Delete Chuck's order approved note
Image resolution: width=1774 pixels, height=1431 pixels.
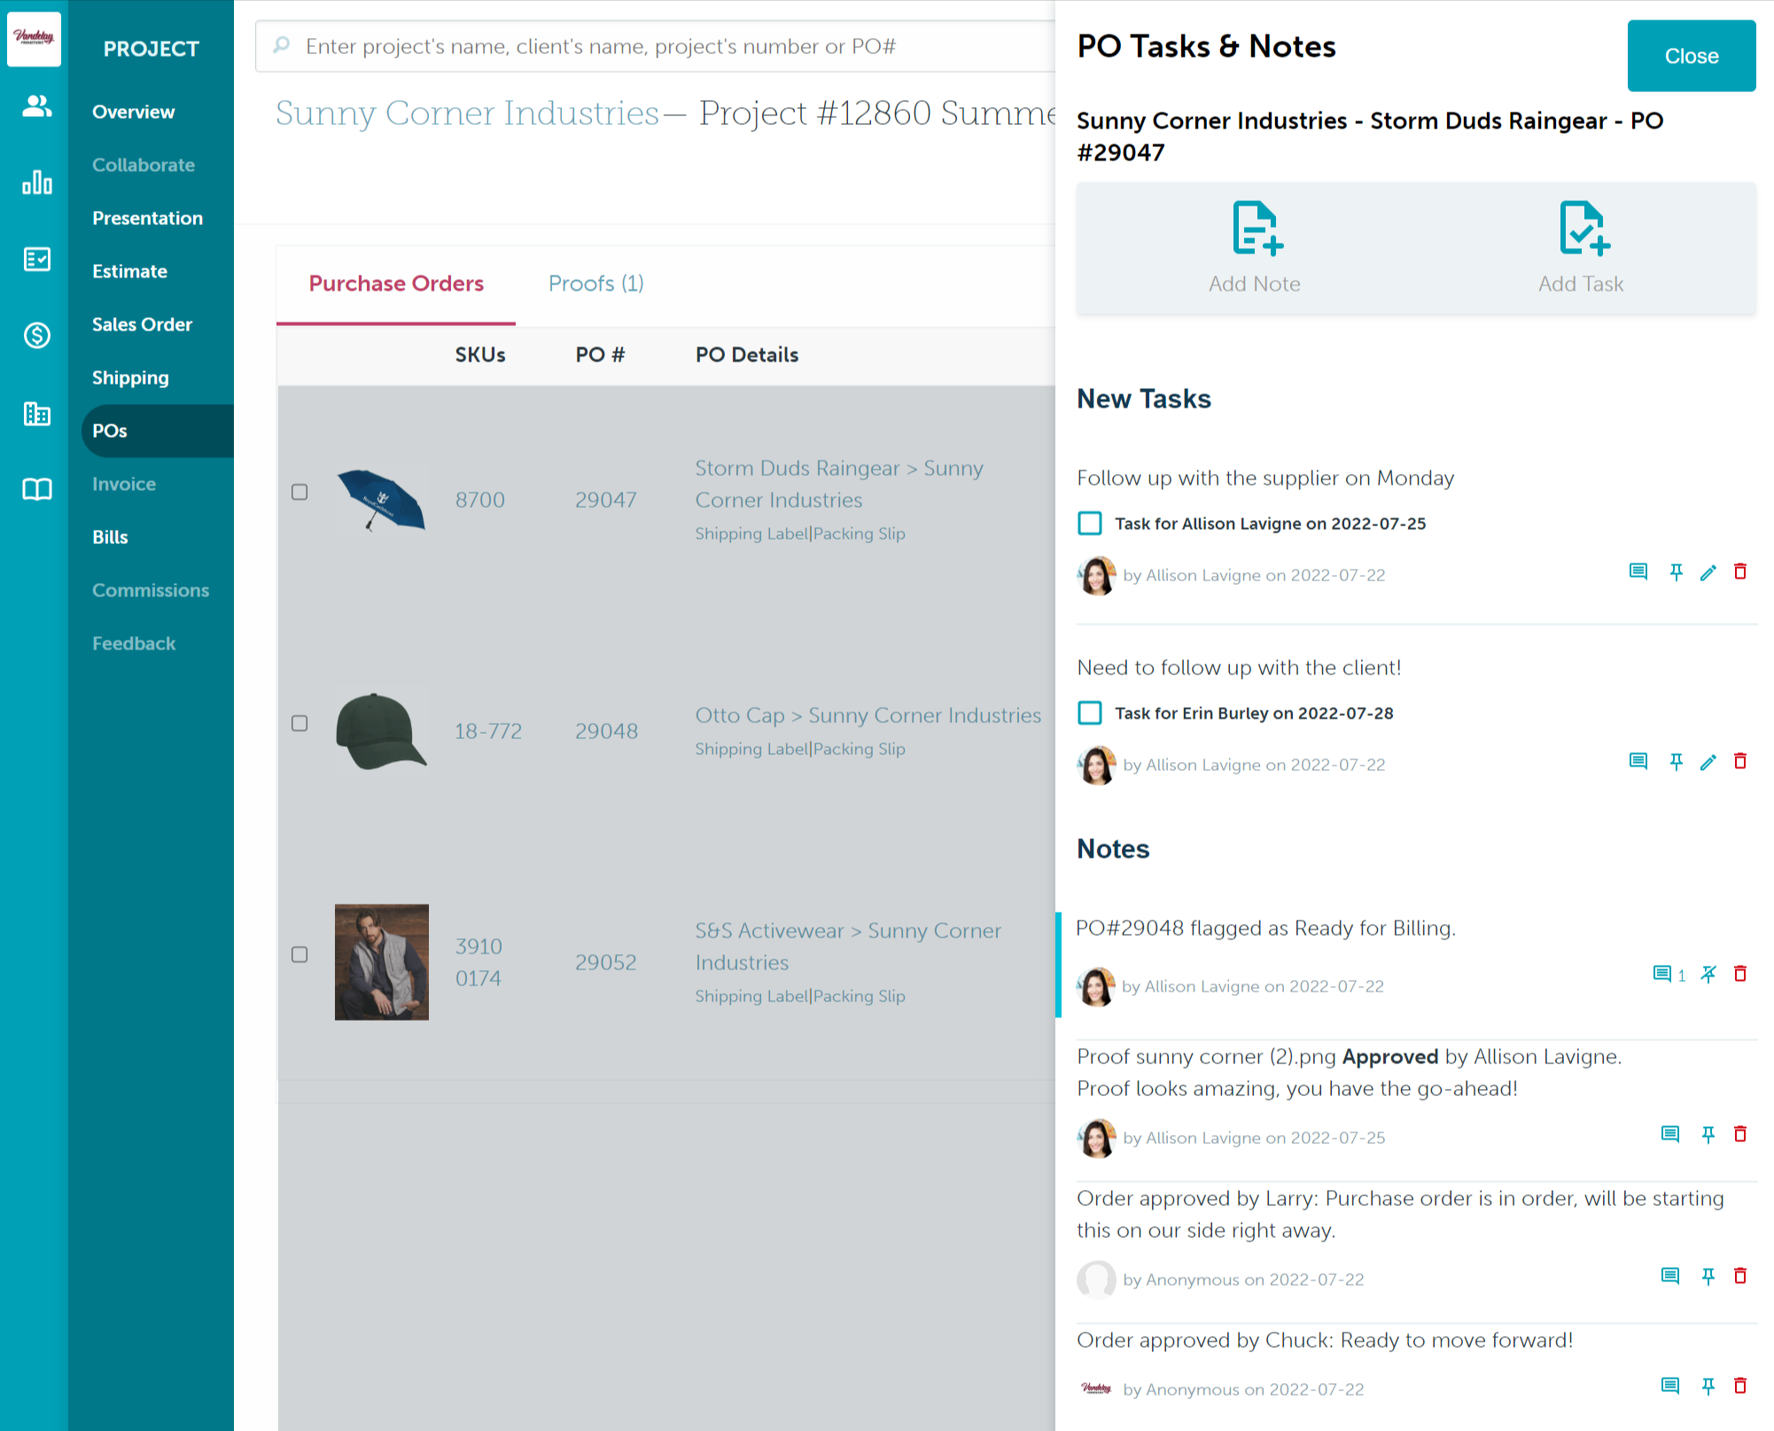point(1740,1385)
